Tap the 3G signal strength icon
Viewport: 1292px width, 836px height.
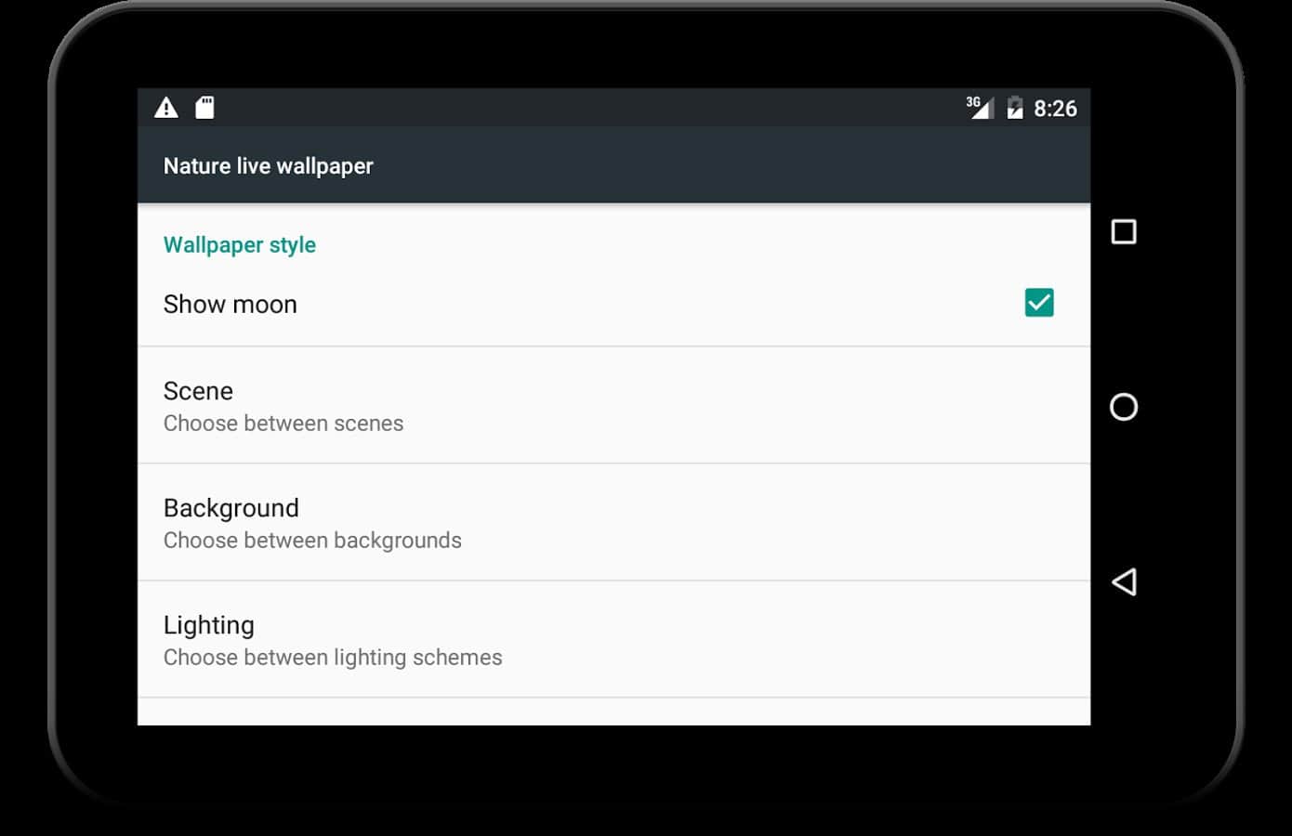pyautogui.click(x=979, y=108)
